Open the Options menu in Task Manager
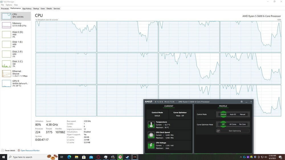The image size is (285, 160). [9, 5]
